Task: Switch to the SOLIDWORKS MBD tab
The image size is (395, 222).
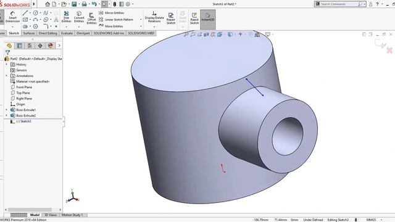Action: click(141, 33)
